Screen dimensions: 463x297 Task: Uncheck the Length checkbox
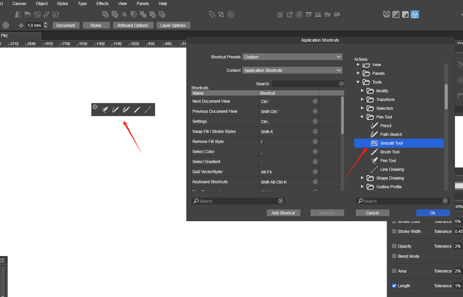394,286
